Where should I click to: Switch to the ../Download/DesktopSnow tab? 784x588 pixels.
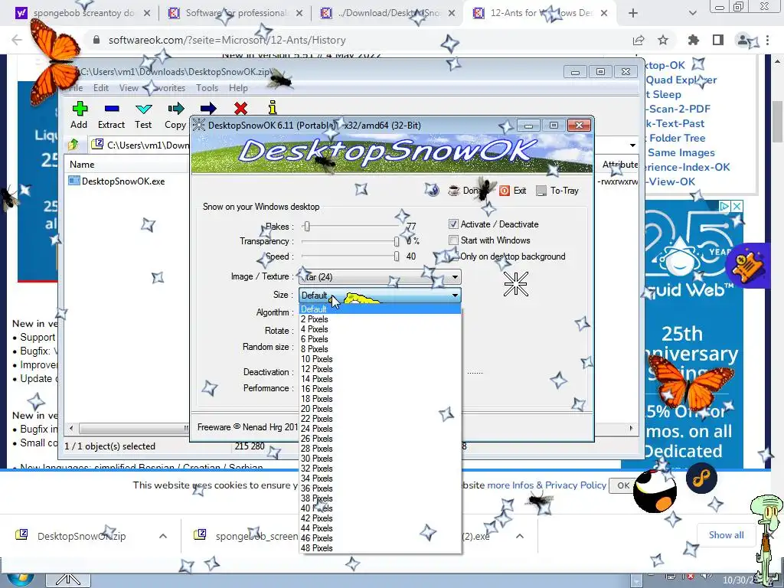388,13
